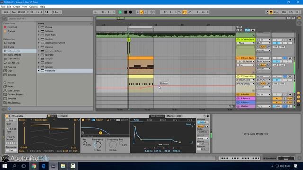The height and width of the screenshot is (170, 303).
Task: Switch to the Osc 2 tab
Action: (x=63, y=116)
